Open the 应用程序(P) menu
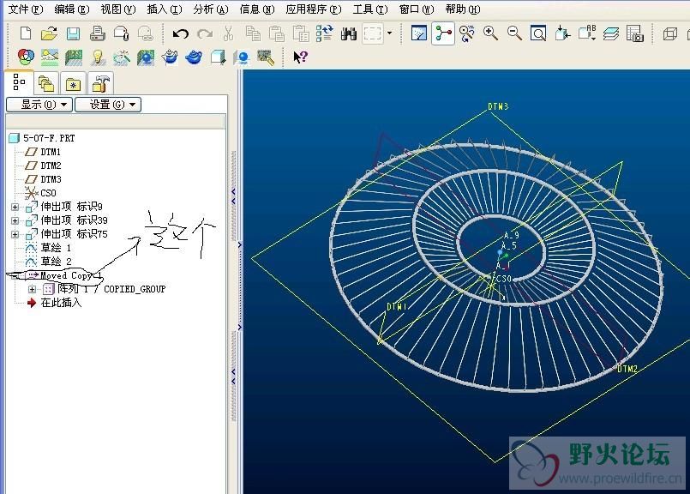This screenshot has width=690, height=494. click(314, 9)
